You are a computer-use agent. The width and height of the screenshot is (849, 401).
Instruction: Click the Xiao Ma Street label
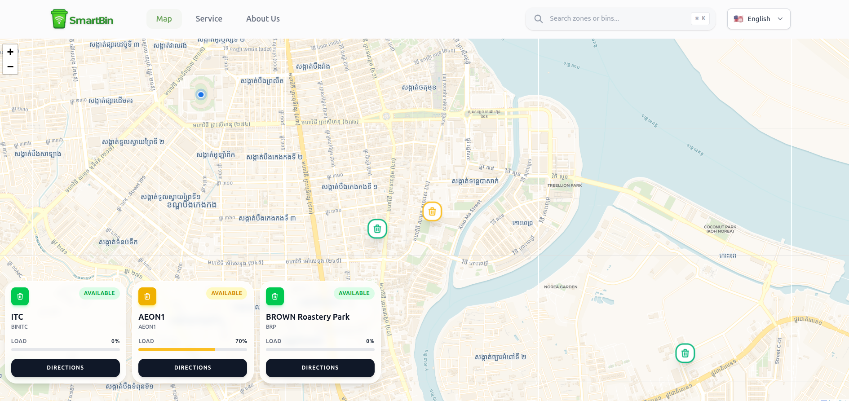coord(469,215)
